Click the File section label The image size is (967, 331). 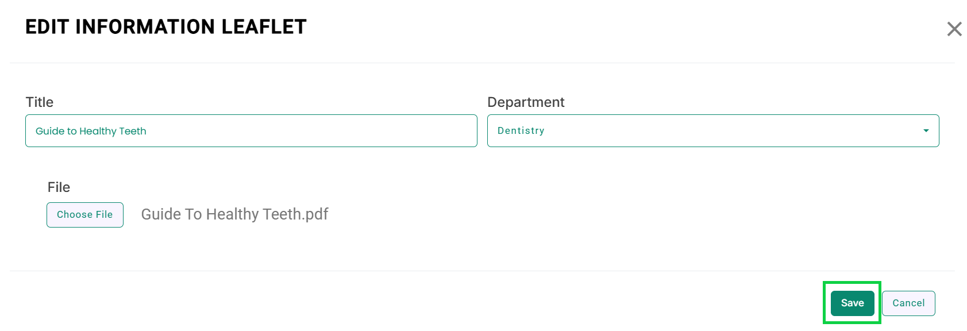pyautogui.click(x=59, y=187)
